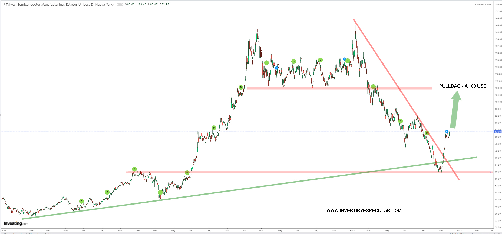
Task: Click the 2021 label on the time axis
Action: (245, 230)
